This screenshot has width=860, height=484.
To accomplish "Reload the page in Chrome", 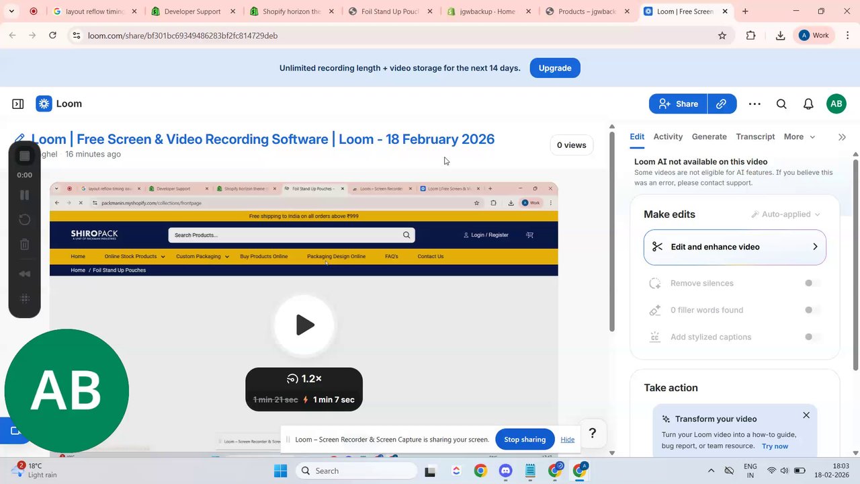I will click(53, 36).
